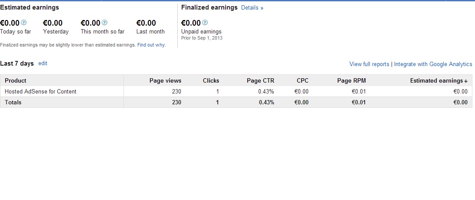Click edit next to Last 7 days
This screenshot has width=475, height=200.
(43, 63)
